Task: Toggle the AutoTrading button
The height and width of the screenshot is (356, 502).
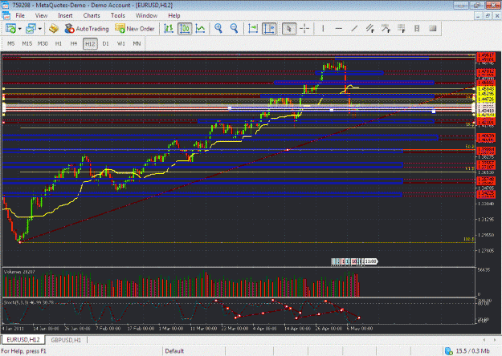Action: coord(87,29)
